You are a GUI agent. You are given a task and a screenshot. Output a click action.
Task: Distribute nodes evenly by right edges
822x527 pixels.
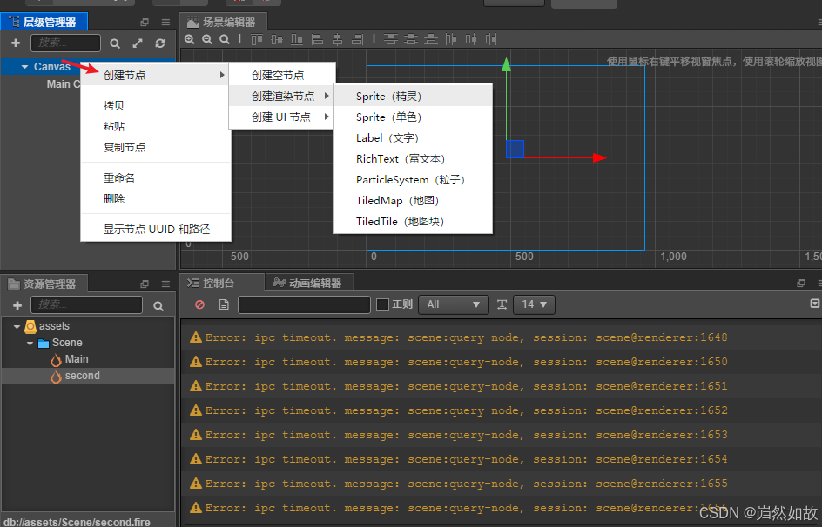tap(491, 39)
